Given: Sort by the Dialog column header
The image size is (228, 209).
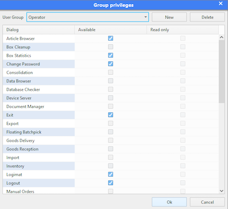Looking at the screenshot, I should click(x=39, y=30).
